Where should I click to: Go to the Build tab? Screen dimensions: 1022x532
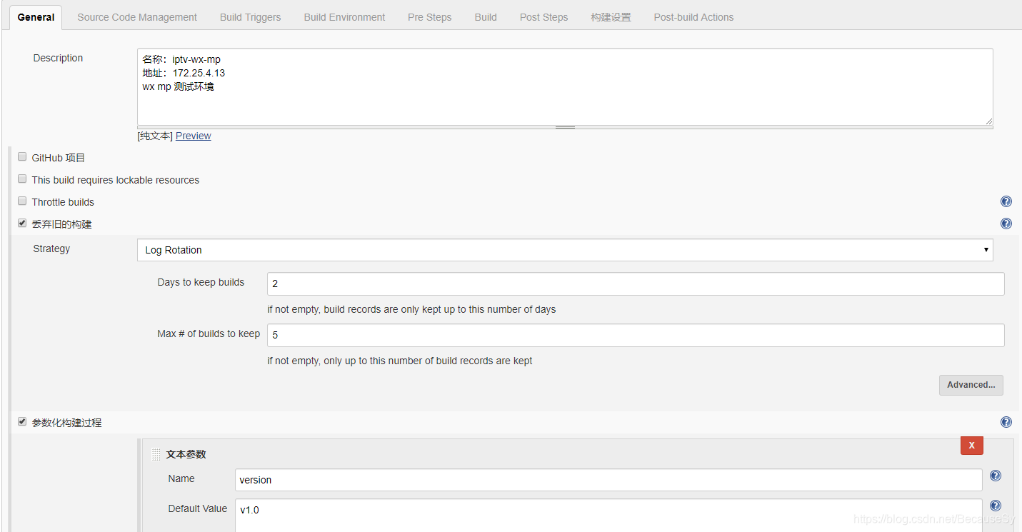pyautogui.click(x=486, y=17)
